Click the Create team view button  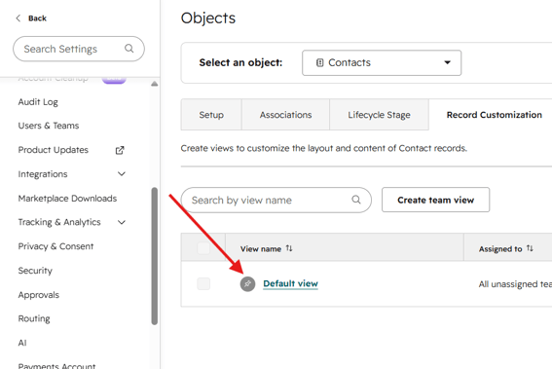435,200
